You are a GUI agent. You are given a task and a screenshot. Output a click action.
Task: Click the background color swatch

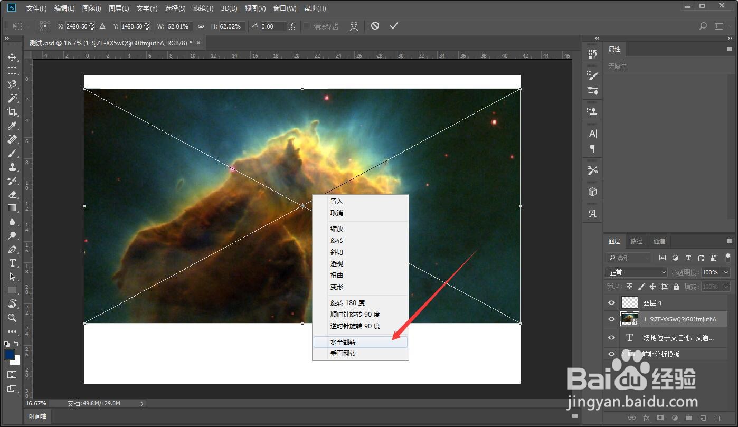tap(16, 361)
